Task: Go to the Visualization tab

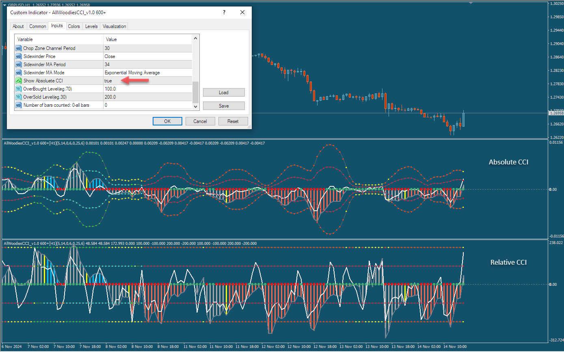Action: coord(114,26)
